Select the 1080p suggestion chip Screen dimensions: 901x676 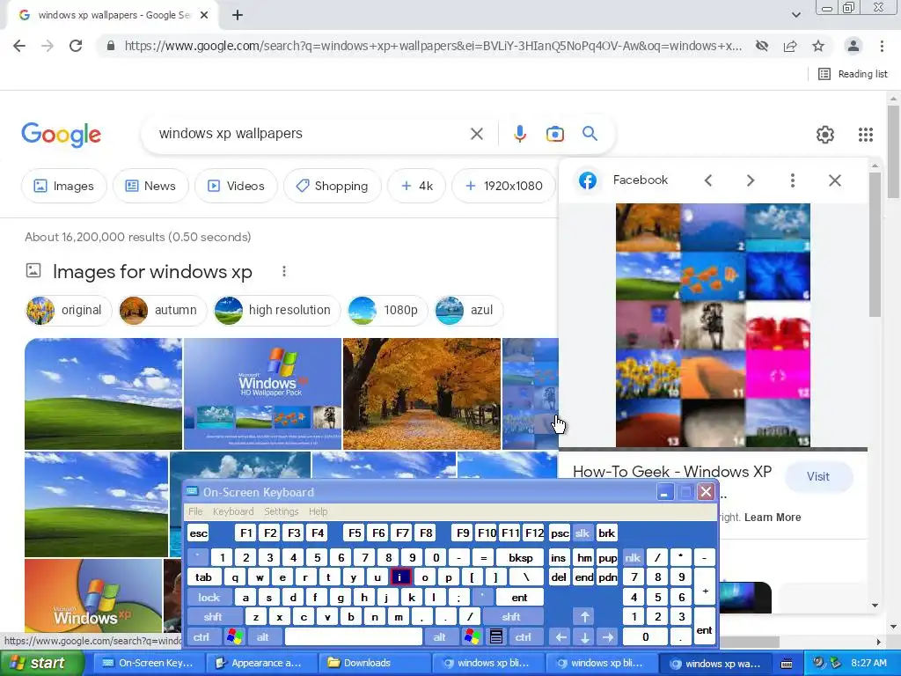[x=387, y=311]
